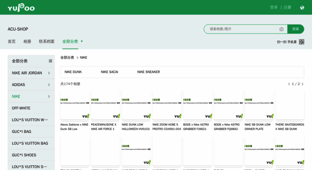Collapse sidebar via 全部分类 list icon
The width and height of the screenshot is (312, 170).
coord(50,61)
